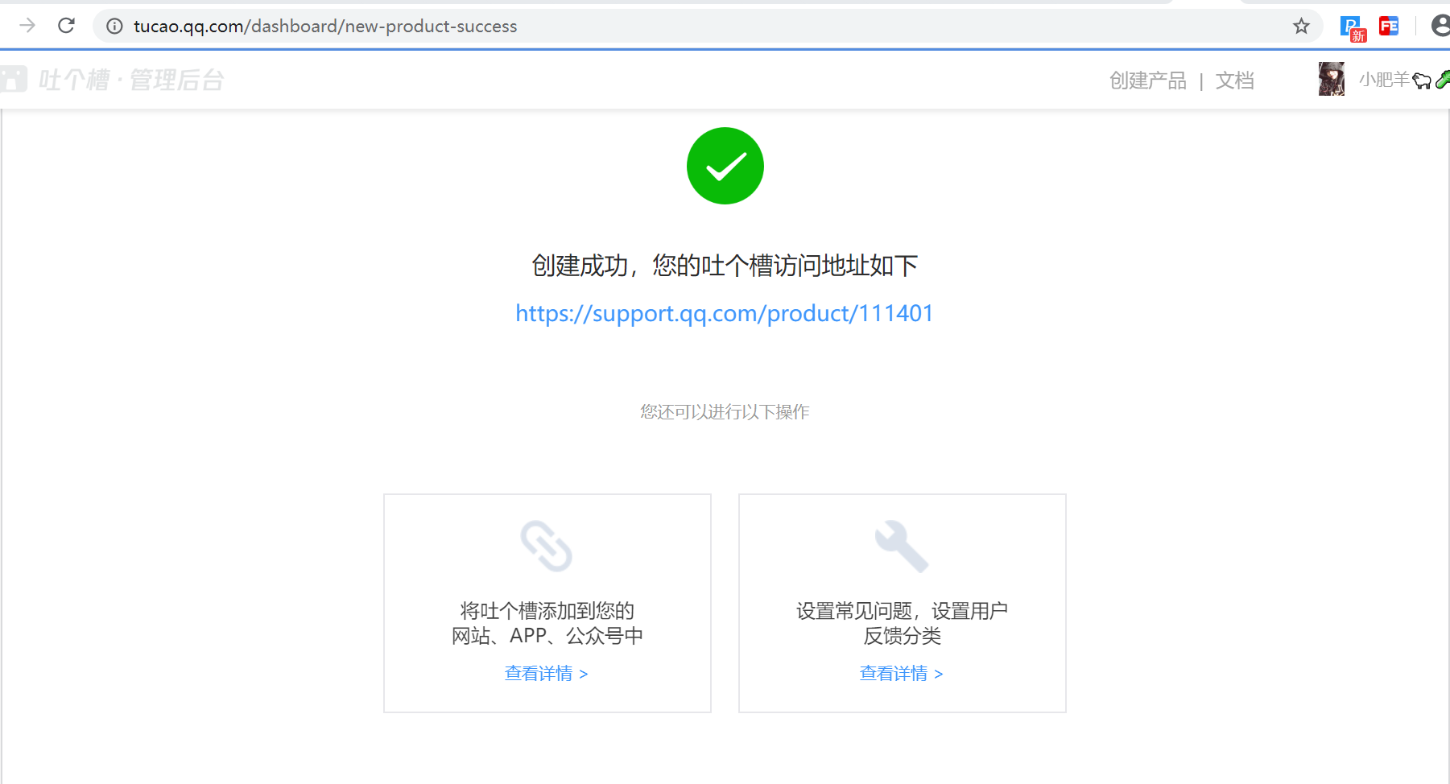This screenshot has width=1450, height=784.
Task: Open site information icon in address bar
Action: tap(115, 27)
